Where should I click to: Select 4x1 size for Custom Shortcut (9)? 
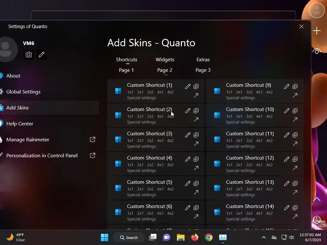click(x=259, y=92)
